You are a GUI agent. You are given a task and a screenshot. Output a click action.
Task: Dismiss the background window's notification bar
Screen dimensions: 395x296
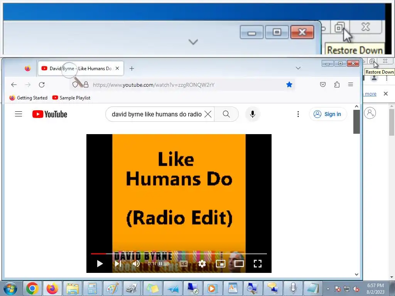point(385,94)
